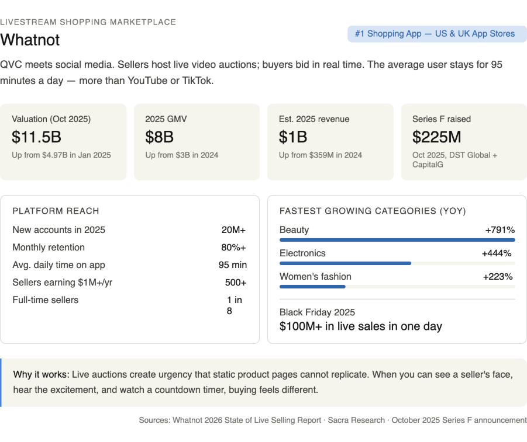The image size is (527, 442).
Task: Click the Beauty progress bar
Action: click(x=397, y=240)
